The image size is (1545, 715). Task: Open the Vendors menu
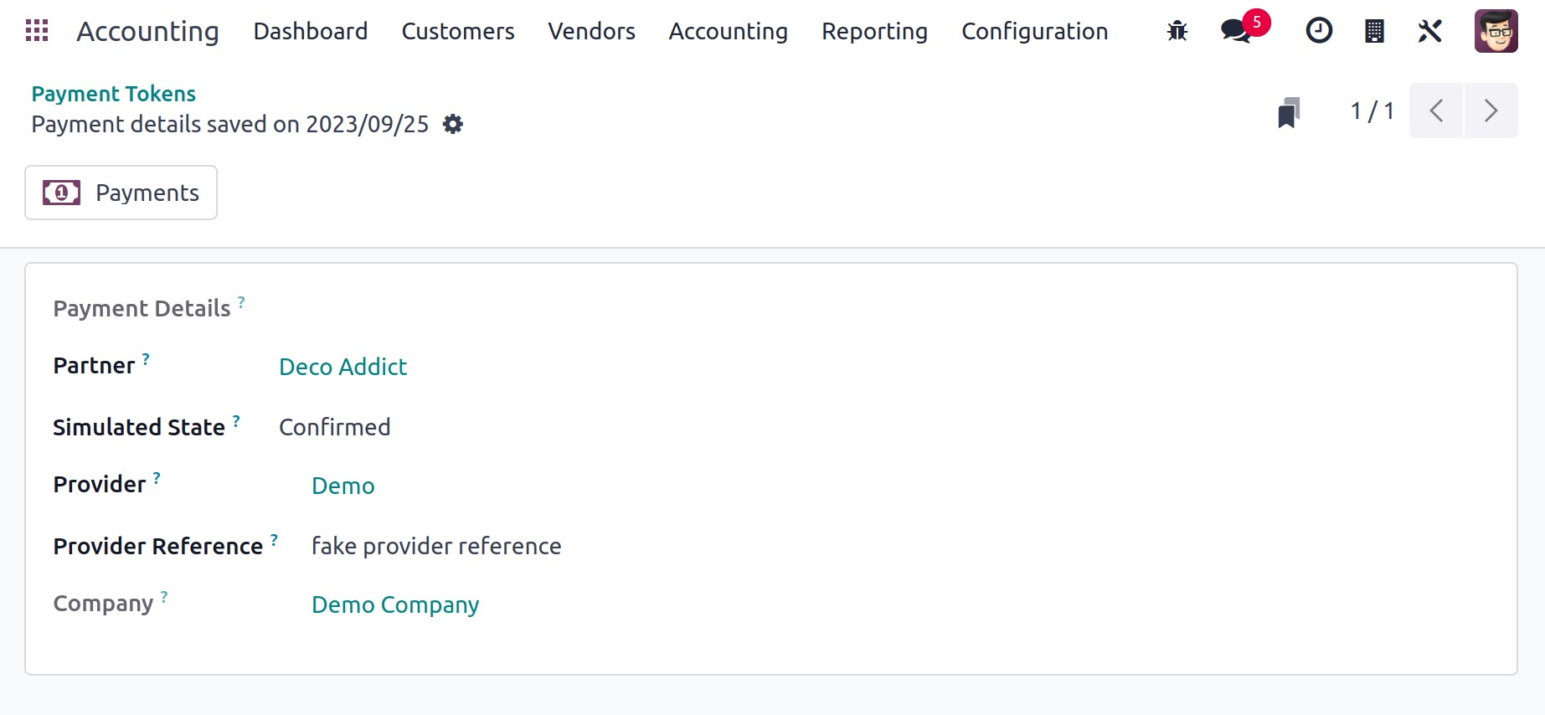(x=591, y=31)
